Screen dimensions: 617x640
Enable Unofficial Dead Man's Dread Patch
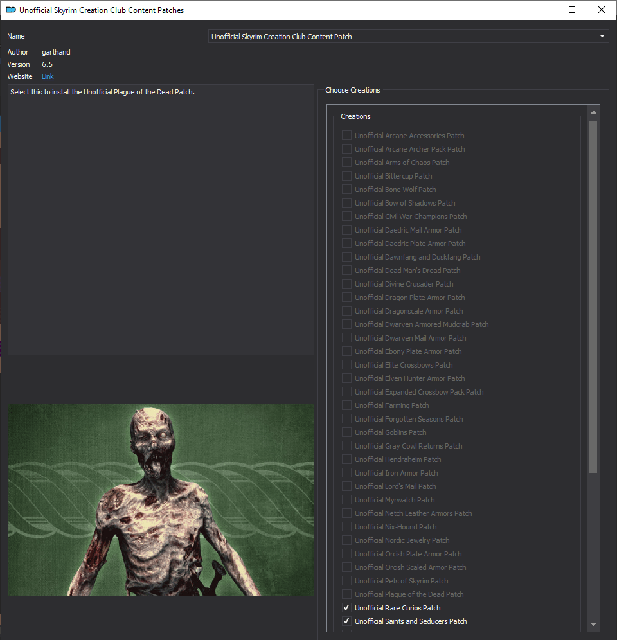click(x=346, y=270)
